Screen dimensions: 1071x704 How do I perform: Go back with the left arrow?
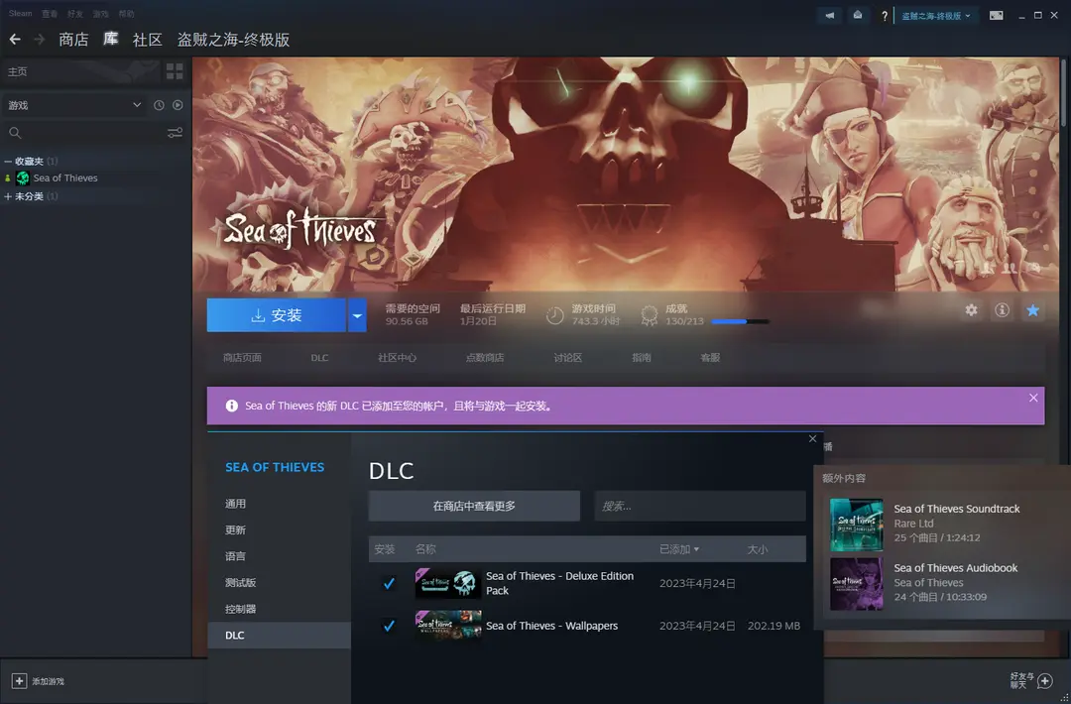tap(15, 40)
